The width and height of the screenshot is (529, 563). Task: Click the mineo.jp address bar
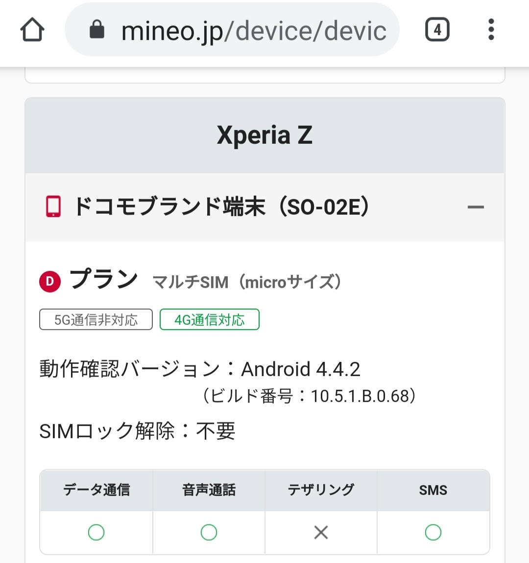point(253,30)
